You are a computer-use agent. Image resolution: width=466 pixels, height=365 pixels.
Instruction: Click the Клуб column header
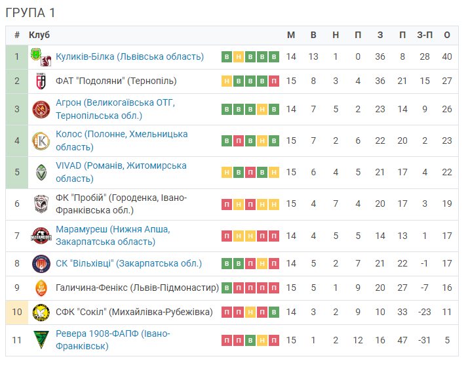point(39,35)
